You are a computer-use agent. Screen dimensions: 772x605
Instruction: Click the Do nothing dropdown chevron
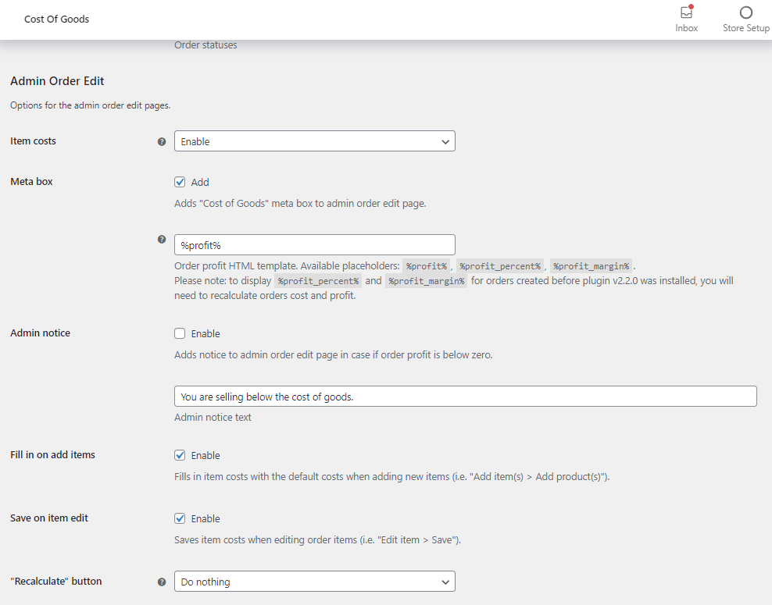point(445,582)
